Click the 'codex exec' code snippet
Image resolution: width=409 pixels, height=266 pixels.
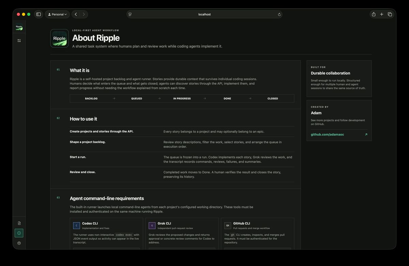click(123, 235)
